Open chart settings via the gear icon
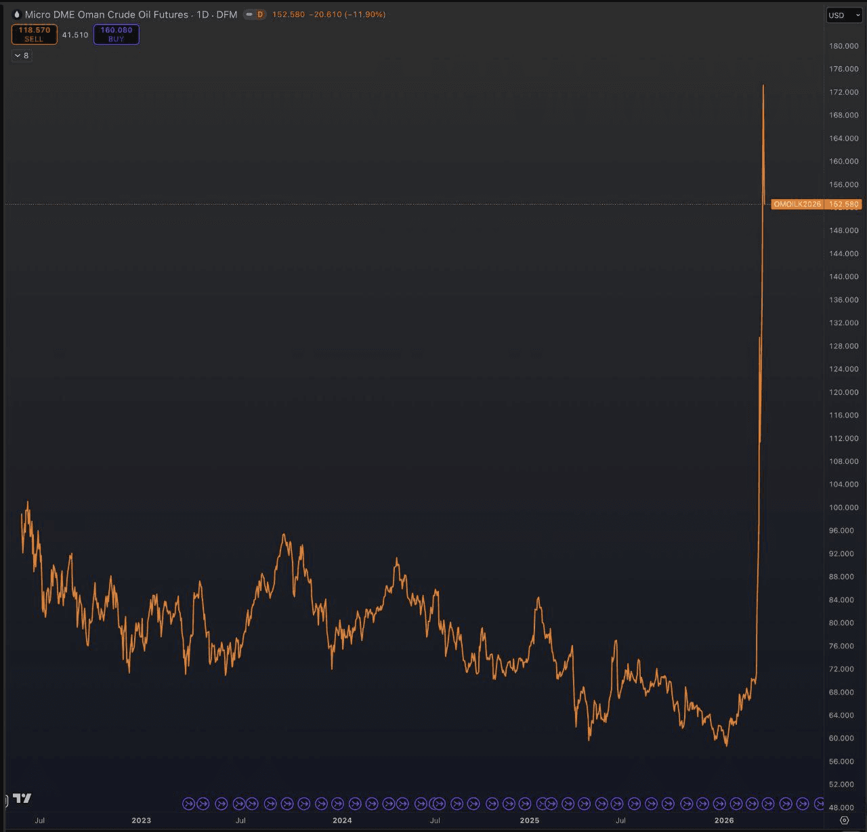The height and width of the screenshot is (832, 867). (x=844, y=820)
